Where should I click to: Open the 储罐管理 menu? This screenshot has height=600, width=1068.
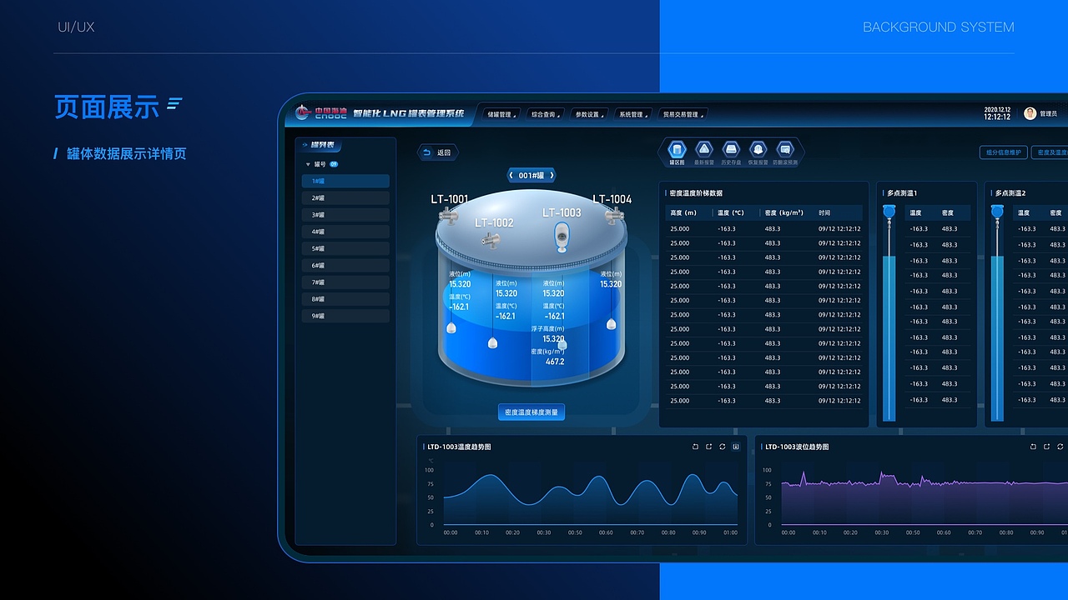[x=500, y=114]
